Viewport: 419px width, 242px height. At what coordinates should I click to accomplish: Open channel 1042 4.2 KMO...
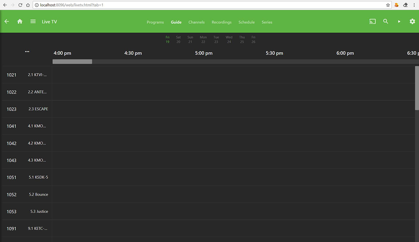[27, 143]
